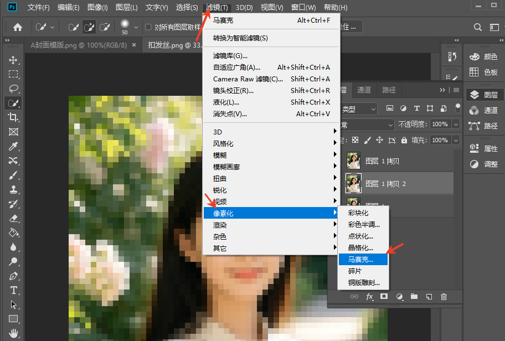The width and height of the screenshot is (505, 341).
Task: Choose Filter Gallery menu entry
Action: point(271,56)
